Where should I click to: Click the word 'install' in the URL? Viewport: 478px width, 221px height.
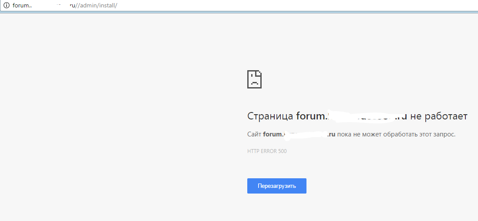tap(106, 5)
